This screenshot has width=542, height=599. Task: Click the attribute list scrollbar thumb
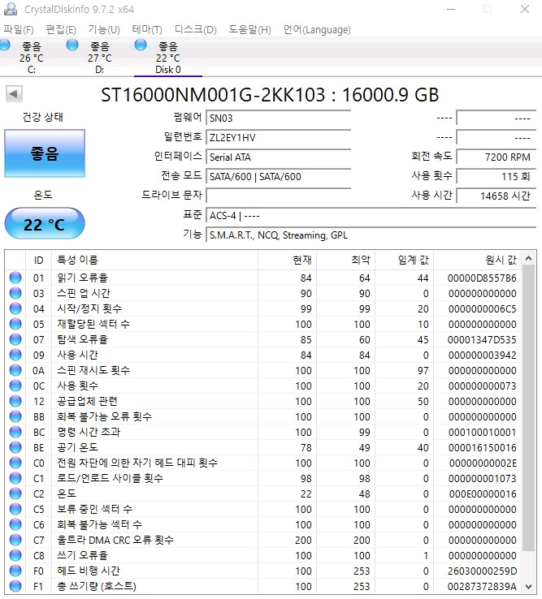(529, 407)
